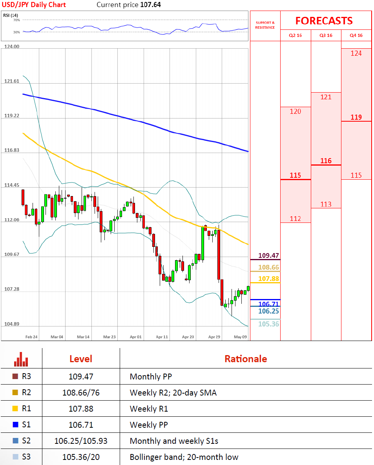Click the 108.66 resistance level label
The width and height of the screenshot is (374, 465).
pyautogui.click(x=269, y=267)
